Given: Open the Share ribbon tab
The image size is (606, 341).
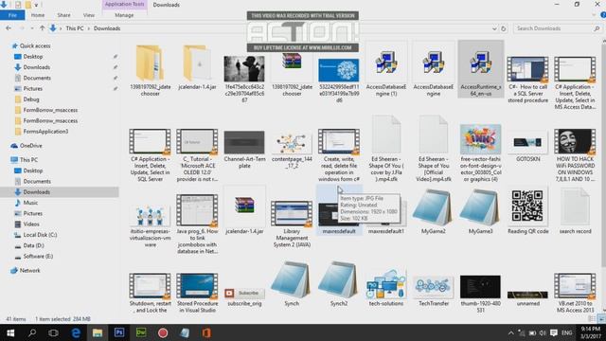Looking at the screenshot, I should (x=63, y=15).
